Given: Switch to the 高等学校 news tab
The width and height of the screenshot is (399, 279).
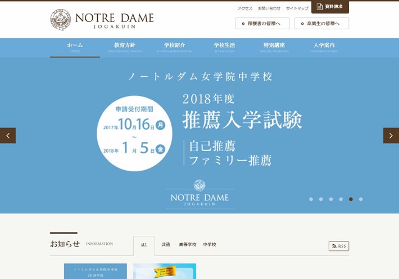Looking at the screenshot, I should [188, 244].
